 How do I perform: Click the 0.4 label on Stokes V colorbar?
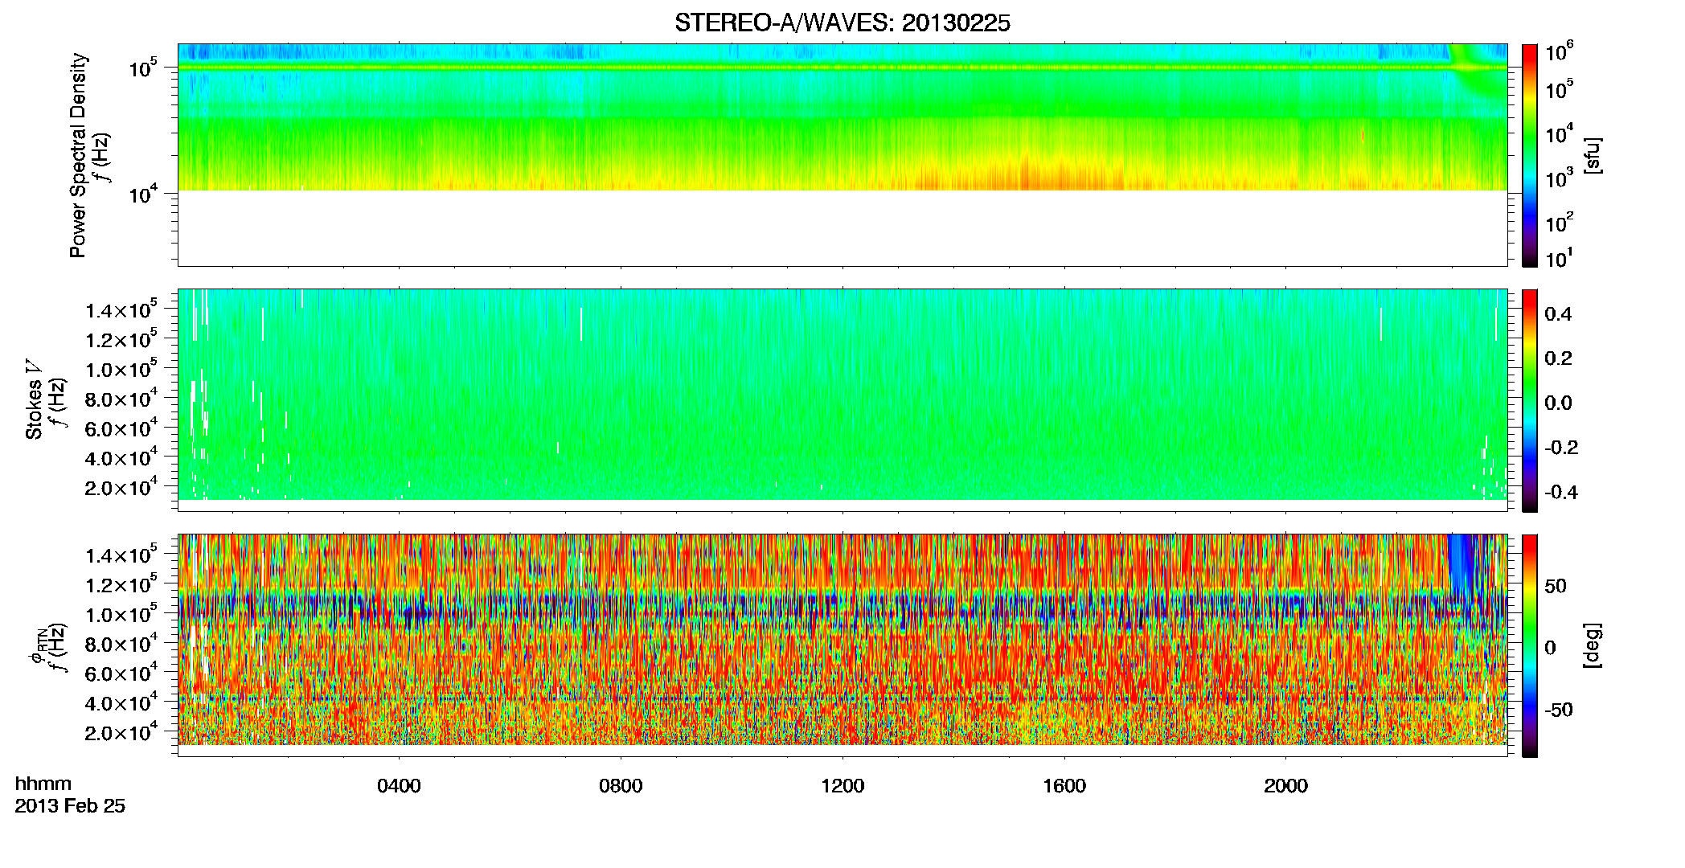1558,314
